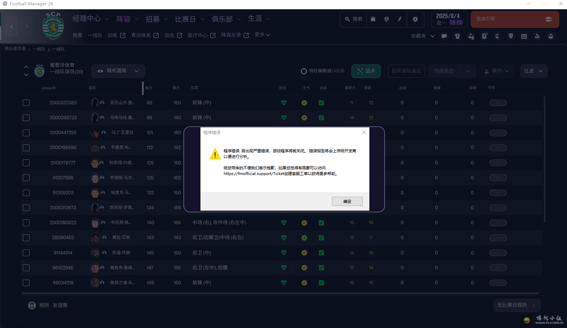The width and height of the screenshot is (567, 328).
Task: Open the speech bubble messages icon
Action: point(444,36)
